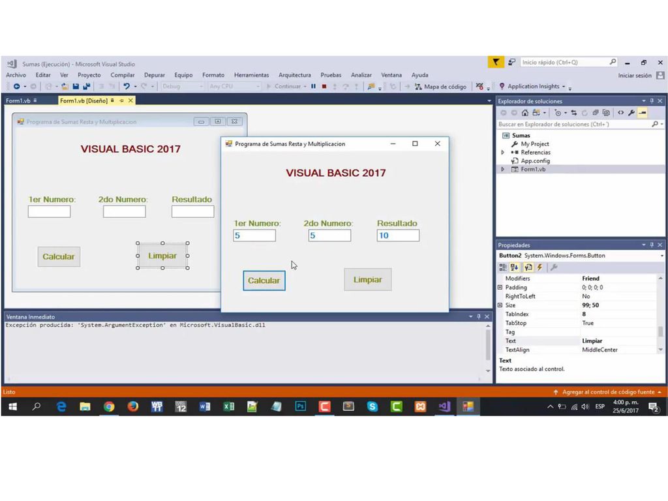Viewport: 668px width, 501px height.
Task: Click Collapse All icon in Solution Explorer
Action: tap(596, 113)
